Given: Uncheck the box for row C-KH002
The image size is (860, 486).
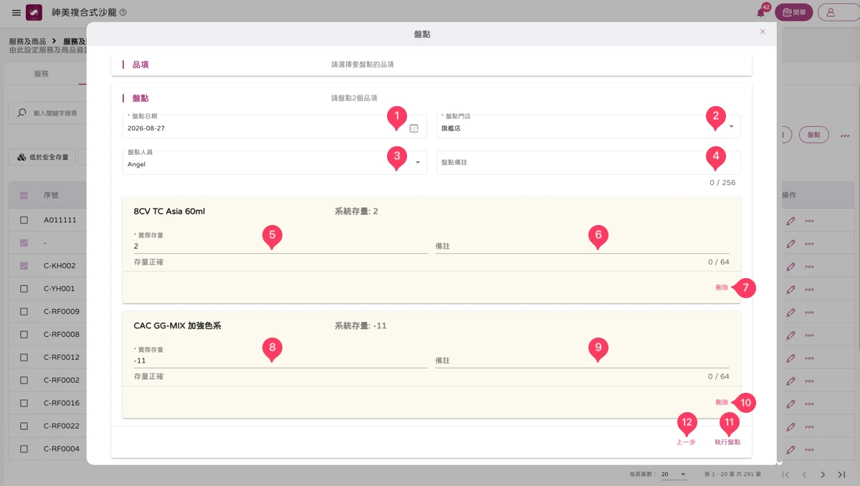Looking at the screenshot, I should [24, 266].
